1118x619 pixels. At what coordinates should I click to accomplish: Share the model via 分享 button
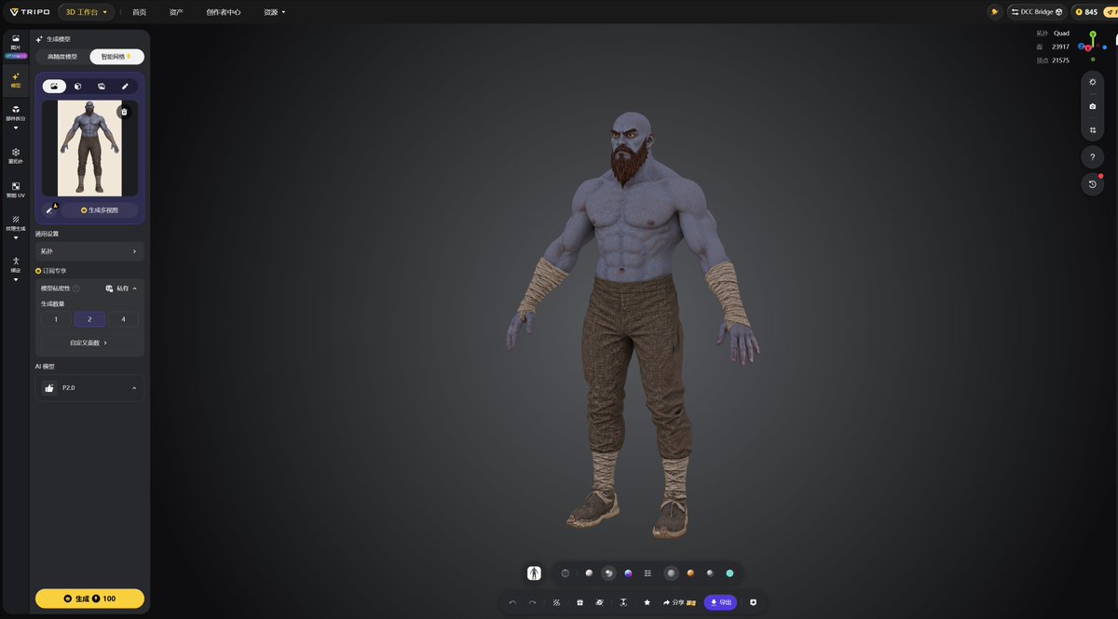(x=679, y=602)
